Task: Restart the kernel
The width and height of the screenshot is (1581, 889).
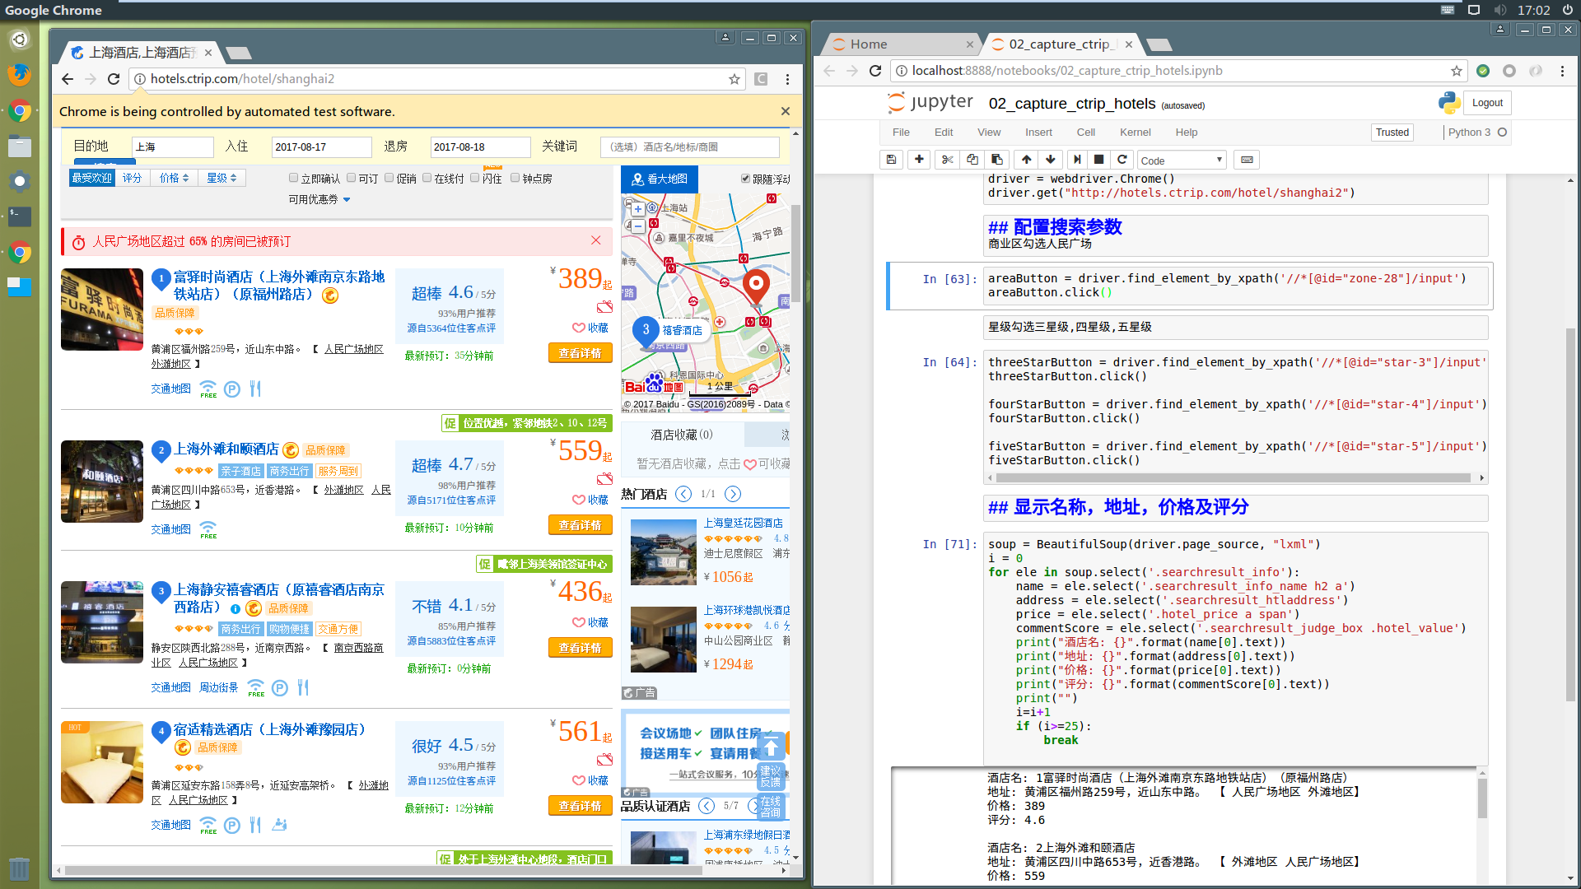Action: [1122, 160]
